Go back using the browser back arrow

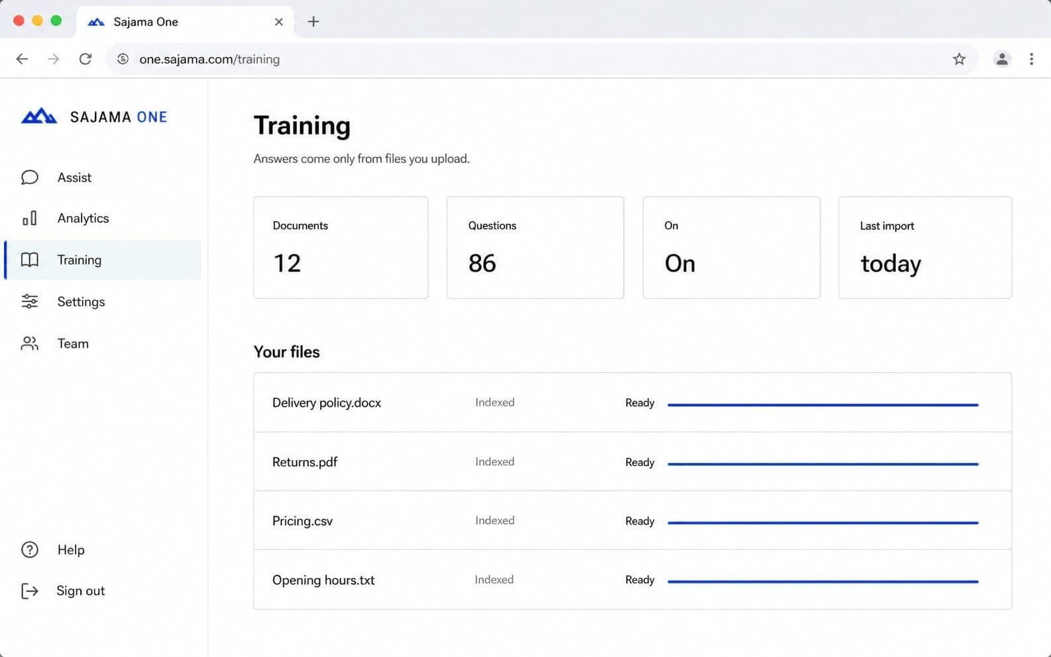22,59
